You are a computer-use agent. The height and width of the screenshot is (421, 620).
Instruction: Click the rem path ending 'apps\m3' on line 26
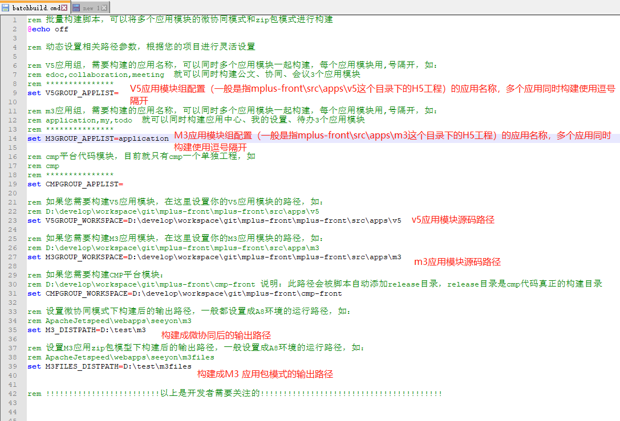tap(173, 248)
